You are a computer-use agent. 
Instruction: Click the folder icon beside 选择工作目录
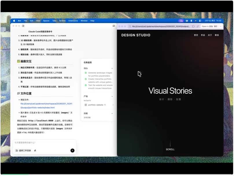pos(17,150)
